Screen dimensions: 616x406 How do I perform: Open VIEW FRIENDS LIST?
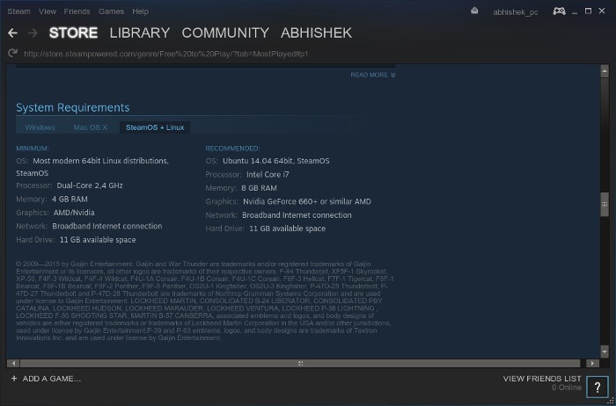[x=542, y=379]
